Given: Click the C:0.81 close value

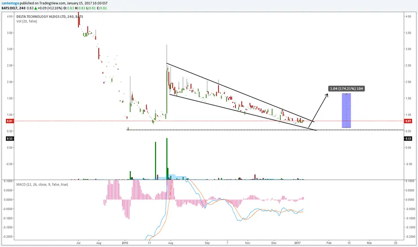Looking at the screenshot, I should pos(102,8).
